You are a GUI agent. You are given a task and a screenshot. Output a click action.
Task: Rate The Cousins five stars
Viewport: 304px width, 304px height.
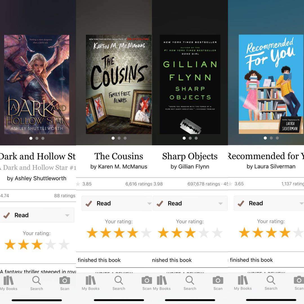[x=146, y=233]
